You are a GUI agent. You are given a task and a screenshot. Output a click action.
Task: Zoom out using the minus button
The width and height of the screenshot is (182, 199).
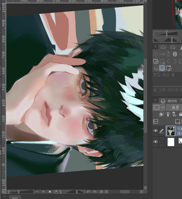(x=37, y=192)
